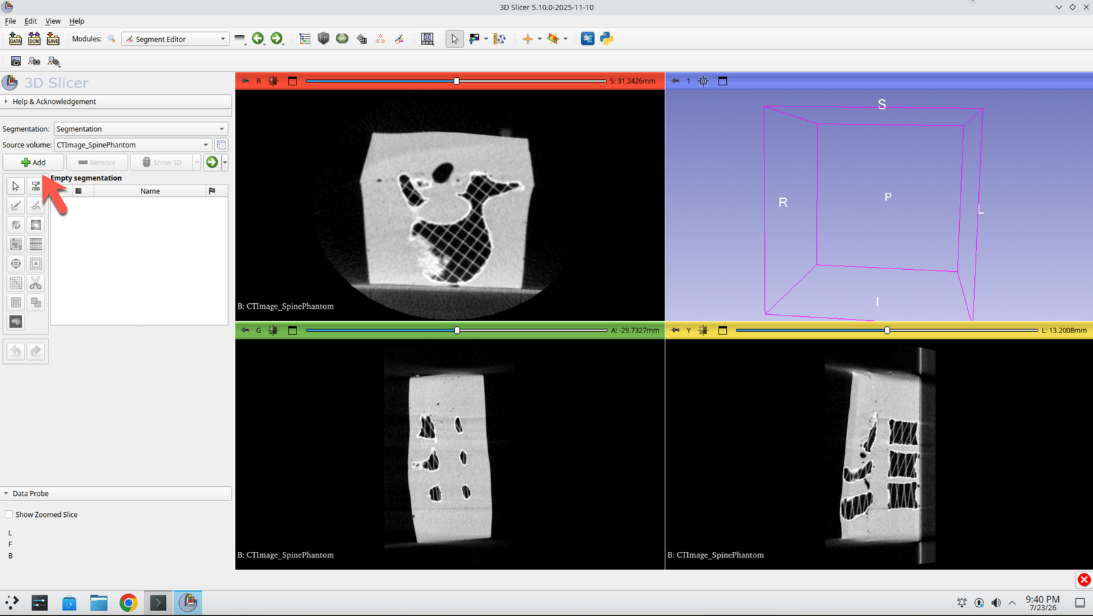This screenshot has width=1093, height=616.
Task: Click the source volume geometry button
Action: tap(221, 145)
